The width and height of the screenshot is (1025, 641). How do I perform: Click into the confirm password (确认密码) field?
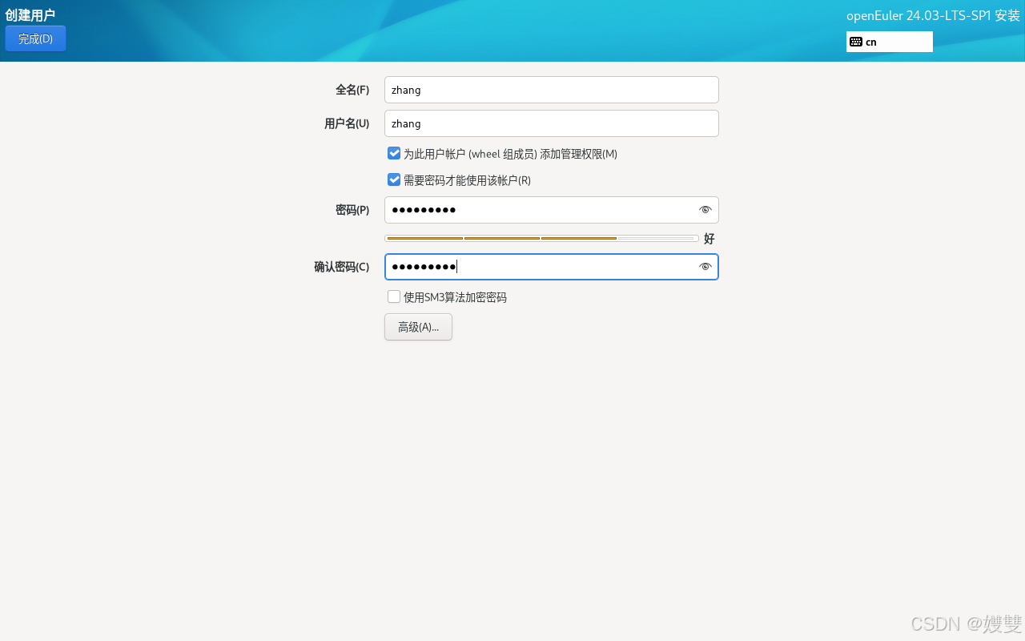pos(551,267)
